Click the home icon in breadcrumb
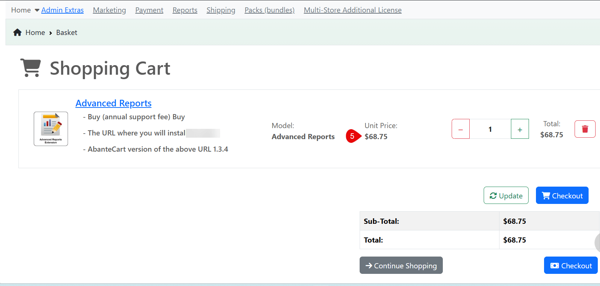600x286 pixels. click(17, 32)
